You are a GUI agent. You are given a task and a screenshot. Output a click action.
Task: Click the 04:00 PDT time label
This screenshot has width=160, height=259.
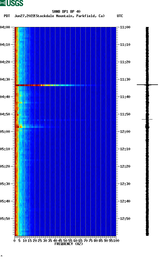coord(5,27)
